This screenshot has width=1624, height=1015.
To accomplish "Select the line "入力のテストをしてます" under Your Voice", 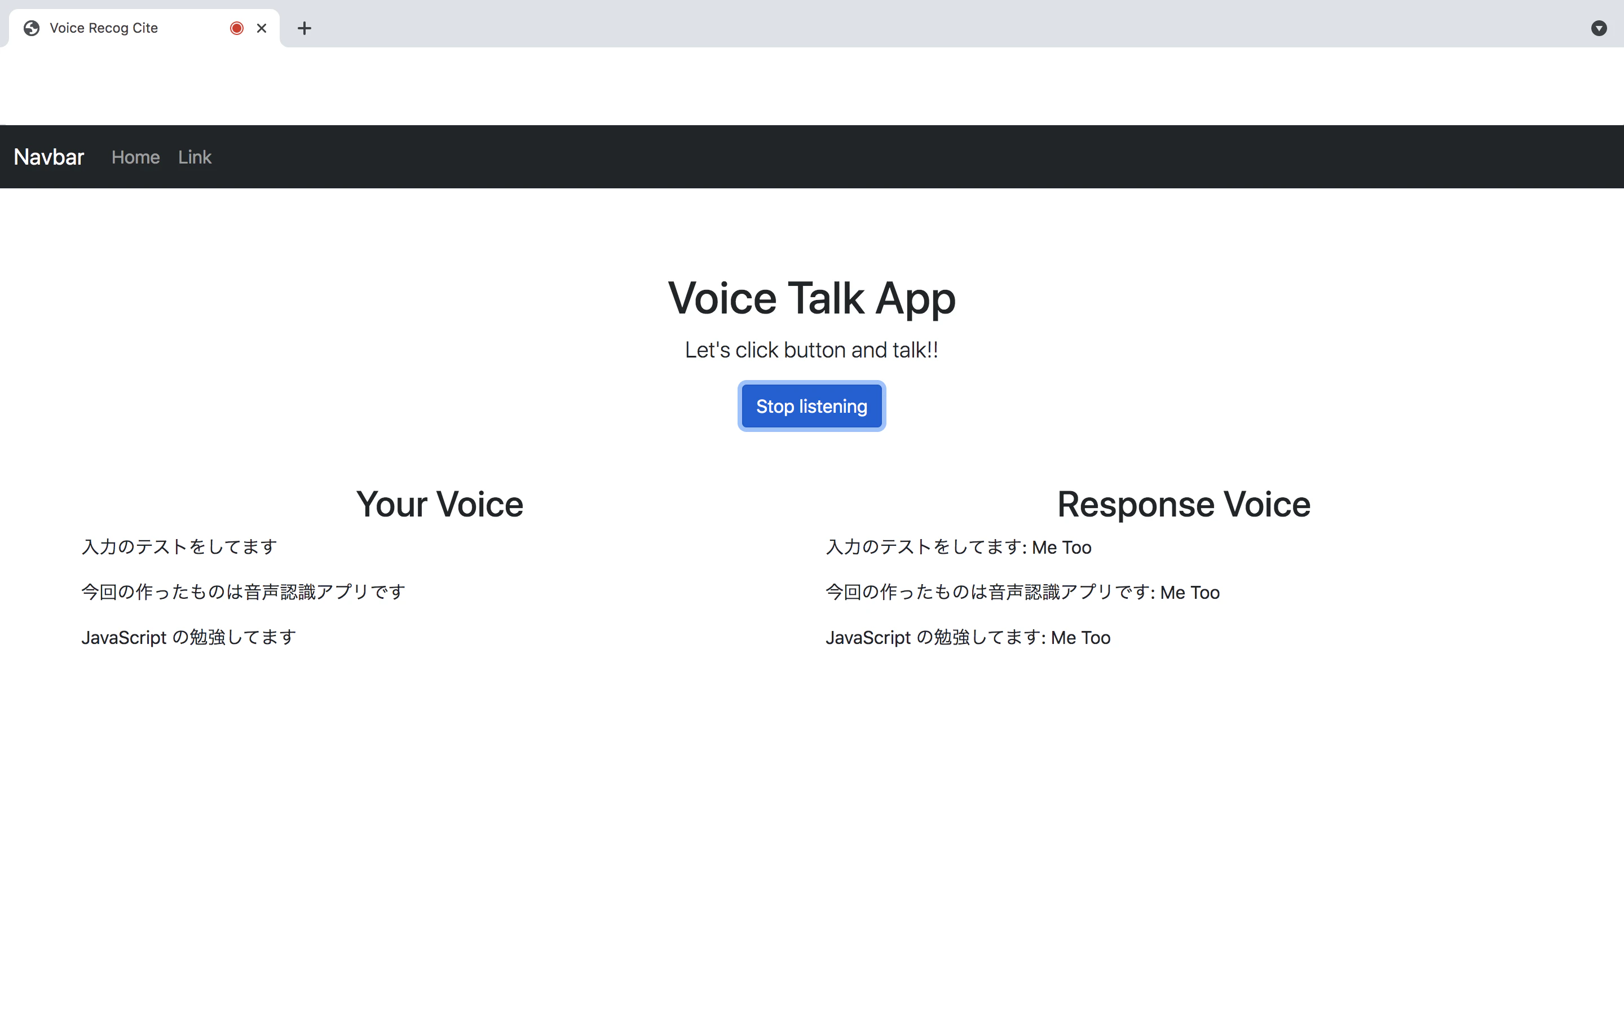I will tap(179, 547).
